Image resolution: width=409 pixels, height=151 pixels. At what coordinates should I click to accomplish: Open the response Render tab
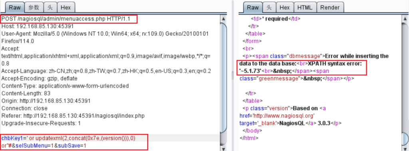(x=330, y=7)
